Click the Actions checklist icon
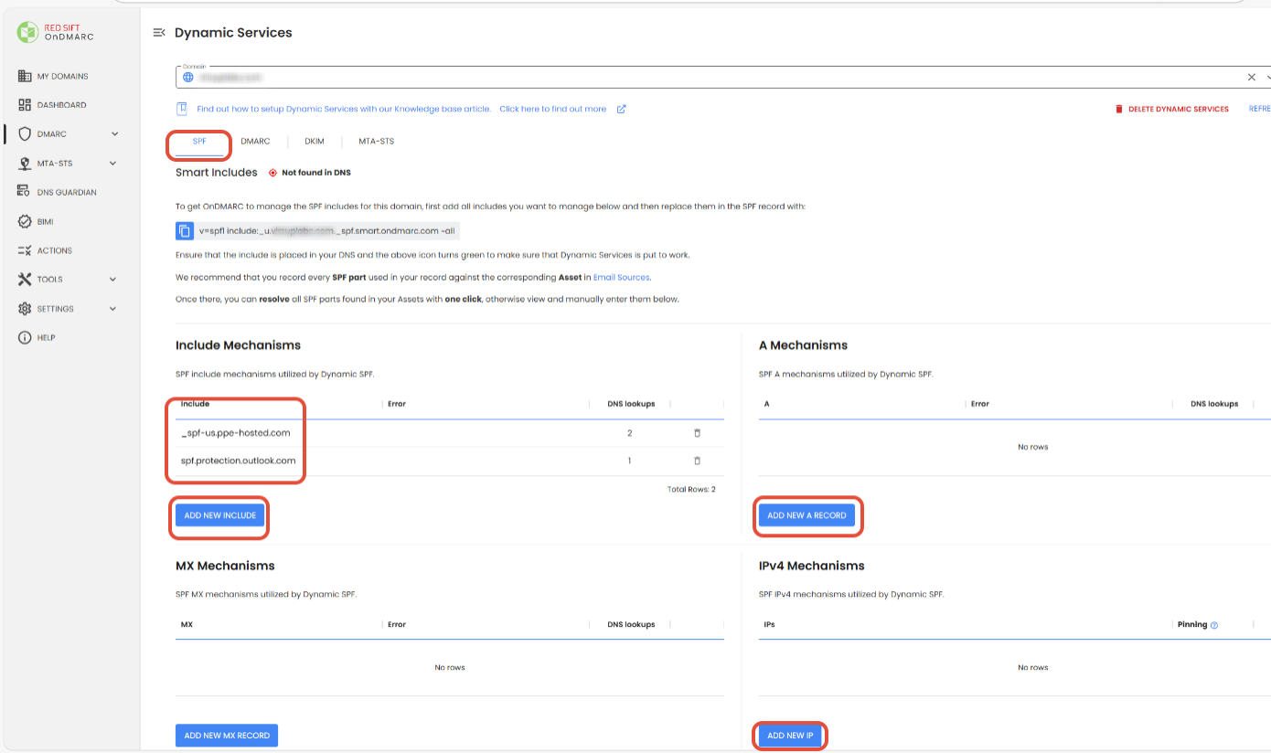The image size is (1271, 753). (25, 250)
